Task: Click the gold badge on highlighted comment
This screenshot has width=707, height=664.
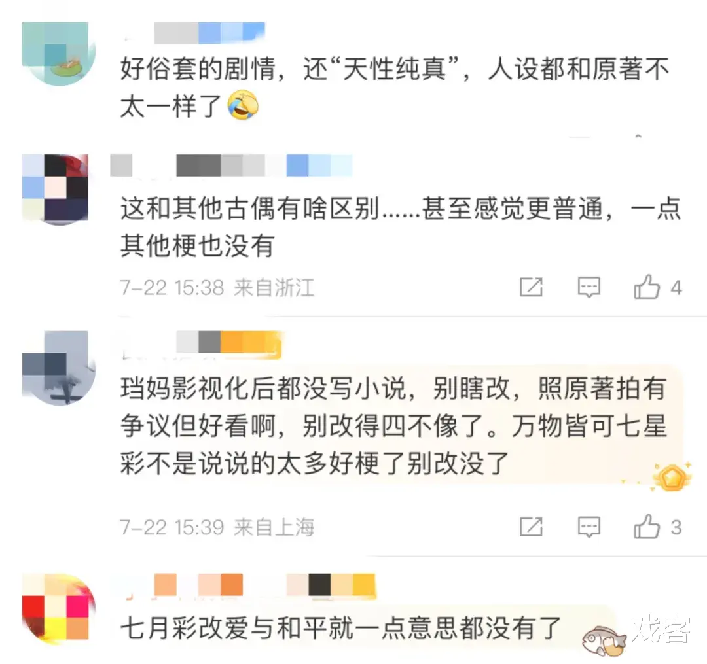Action: click(x=672, y=477)
